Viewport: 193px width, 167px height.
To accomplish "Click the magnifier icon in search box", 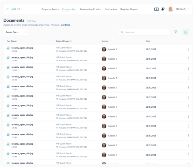I will [x=123, y=32].
